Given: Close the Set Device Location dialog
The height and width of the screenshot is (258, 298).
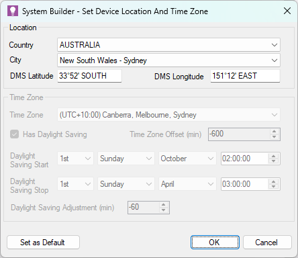Looking at the screenshot, I should (x=287, y=11).
